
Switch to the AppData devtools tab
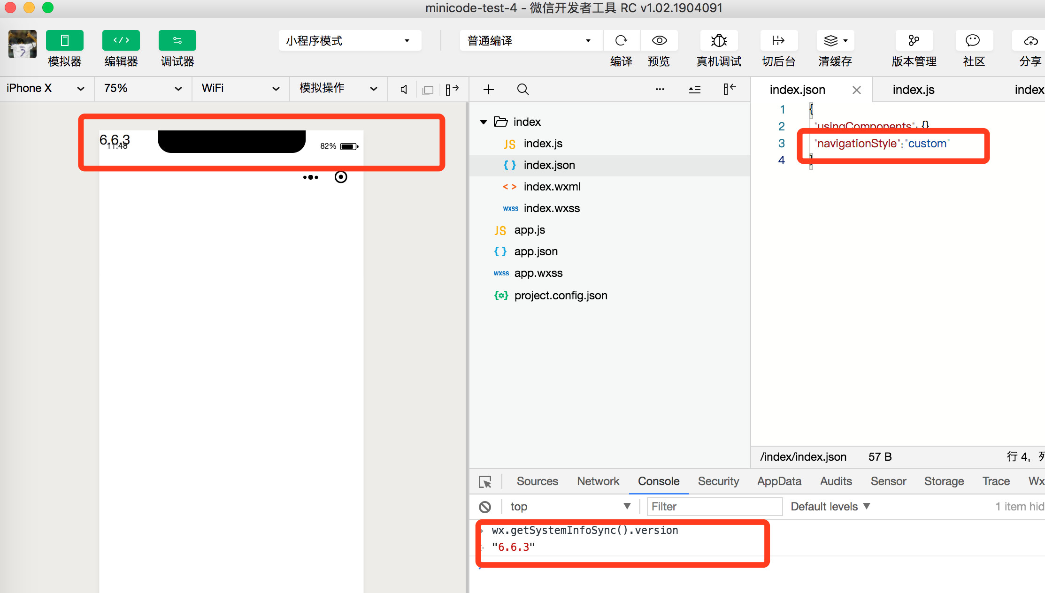pos(779,481)
